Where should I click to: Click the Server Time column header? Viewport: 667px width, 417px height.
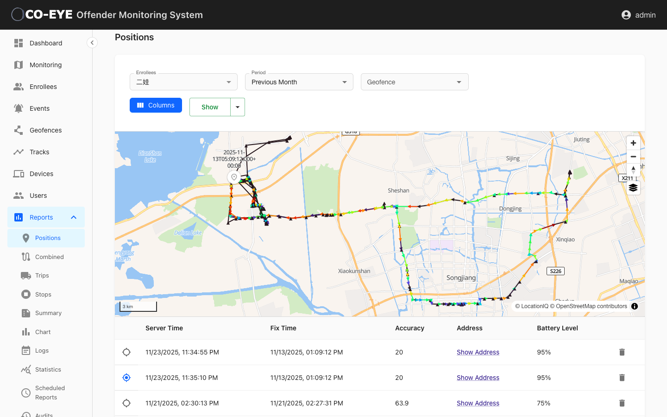click(164, 328)
